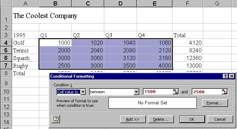Open the Cell Value Is dropdown arrow

tap(83, 92)
